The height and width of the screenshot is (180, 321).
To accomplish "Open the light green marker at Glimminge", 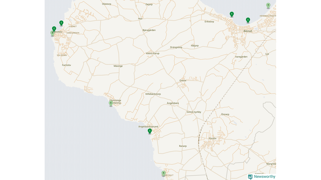I will pyautogui.click(x=111, y=103).
